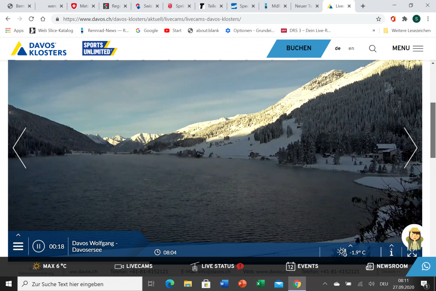This screenshot has height=291, width=436.
Task: Switch language to German (de)
Action: [x=338, y=48]
